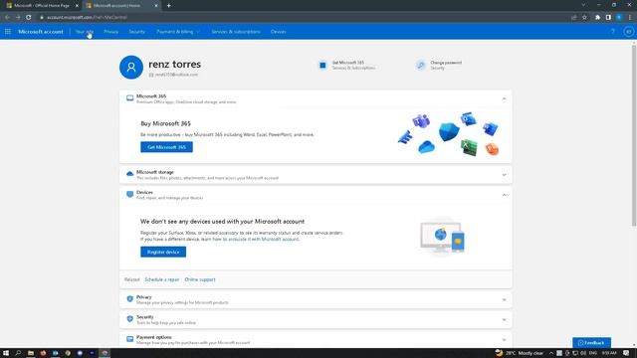Open the browser extensions puzzle icon

[597, 18]
